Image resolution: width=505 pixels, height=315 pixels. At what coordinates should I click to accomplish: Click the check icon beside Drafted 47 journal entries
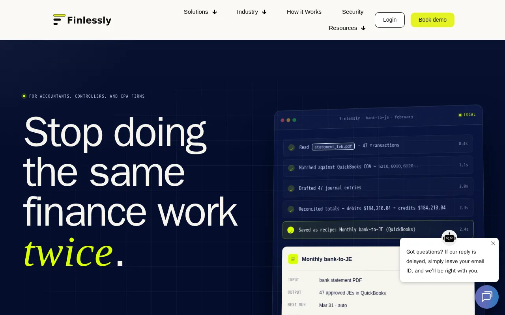click(291, 189)
